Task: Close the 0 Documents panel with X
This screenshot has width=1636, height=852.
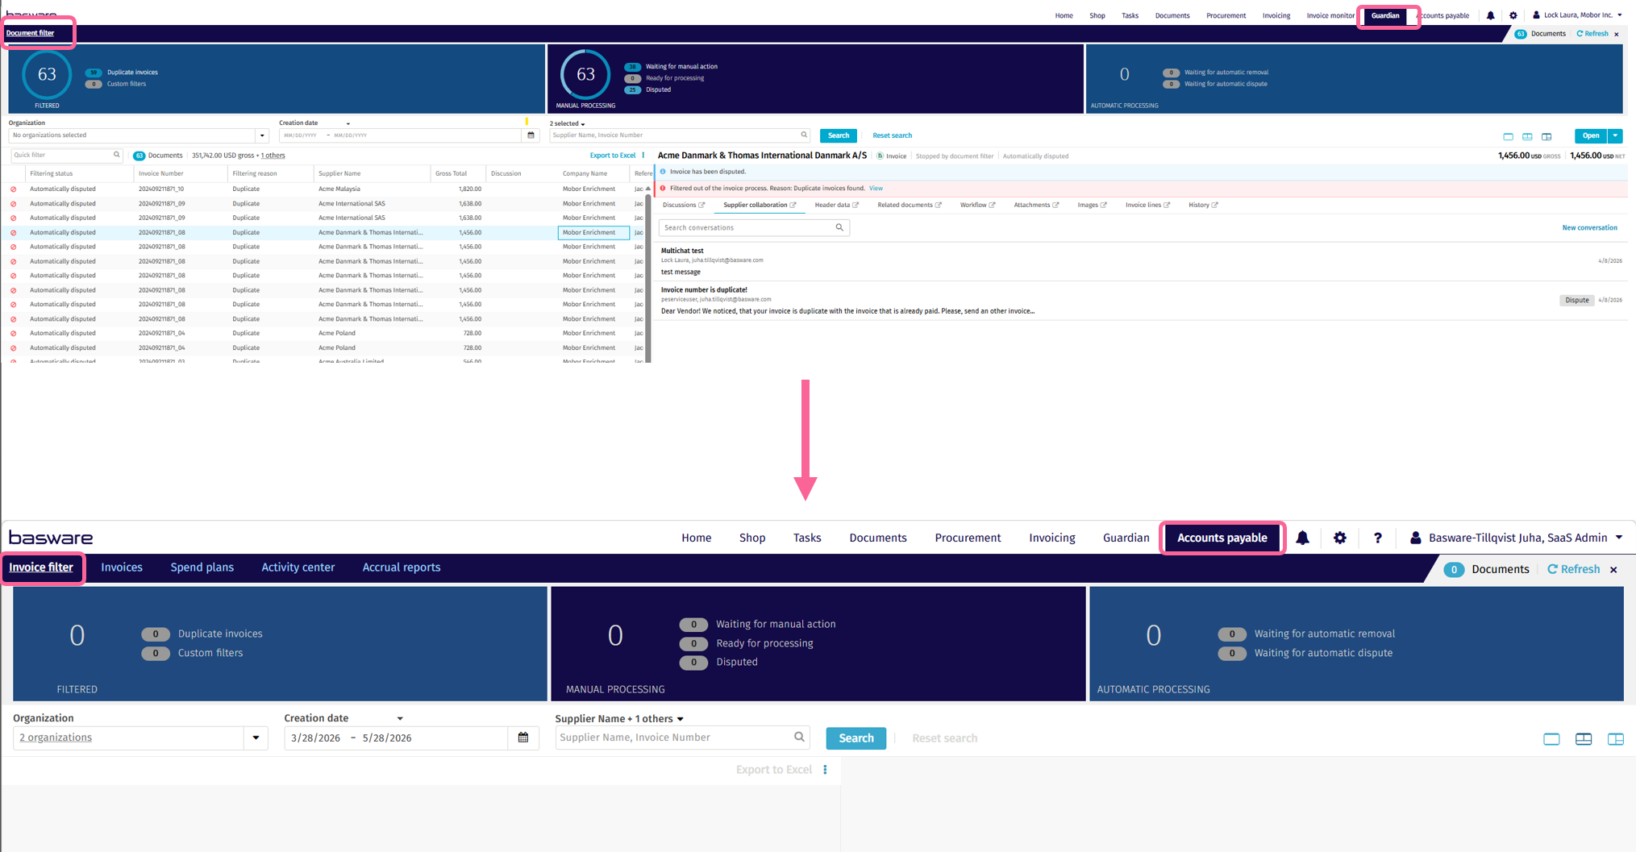Action: click(x=1613, y=570)
